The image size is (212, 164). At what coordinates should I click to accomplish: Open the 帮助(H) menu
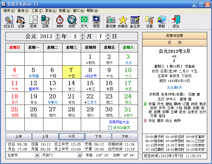92,11
